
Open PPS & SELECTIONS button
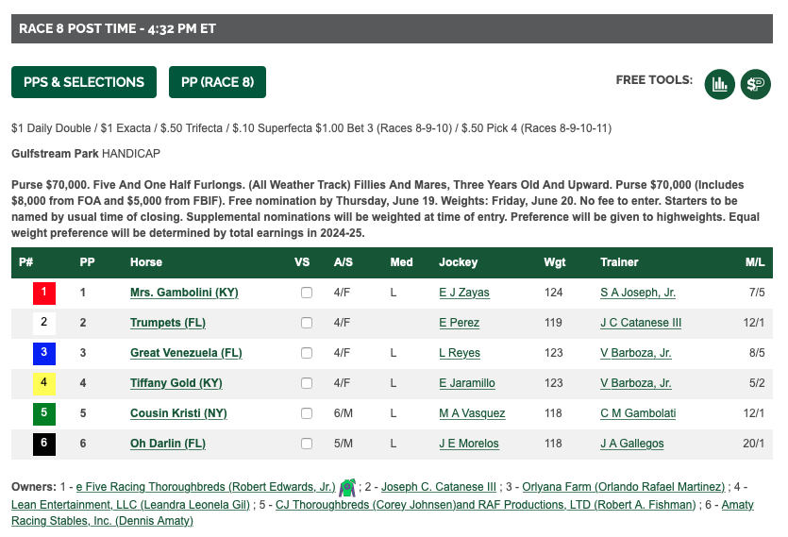click(x=84, y=82)
